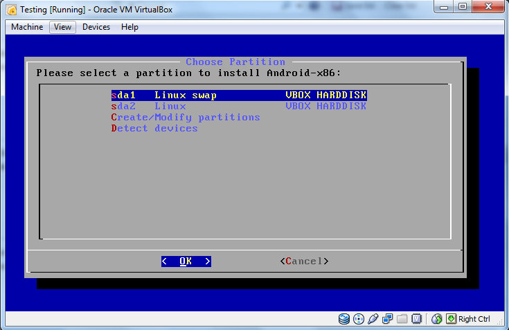Click the host key green arrow icon
This screenshot has width=509, height=330.
click(x=451, y=319)
